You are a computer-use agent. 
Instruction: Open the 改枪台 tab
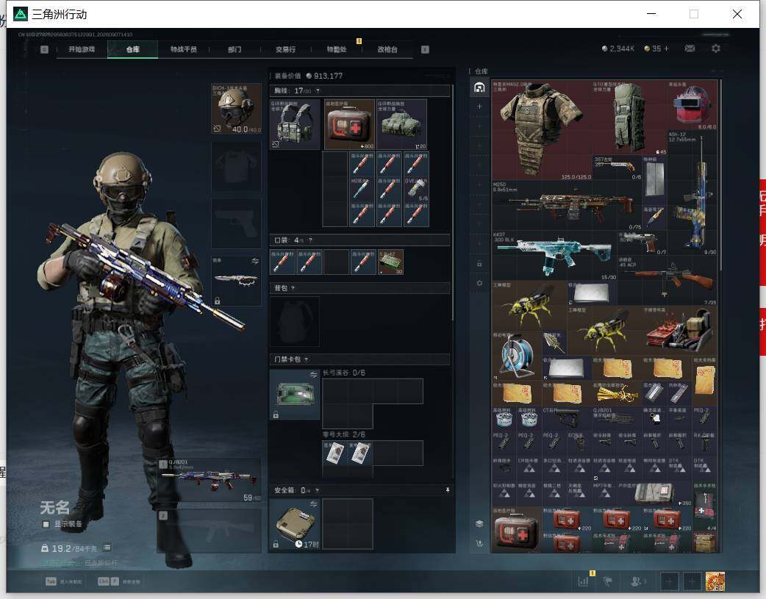pyautogui.click(x=387, y=49)
